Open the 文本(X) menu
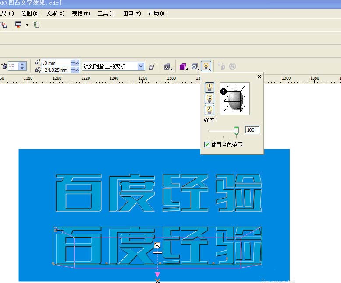This screenshot has width=341, height=283. pos(56,14)
